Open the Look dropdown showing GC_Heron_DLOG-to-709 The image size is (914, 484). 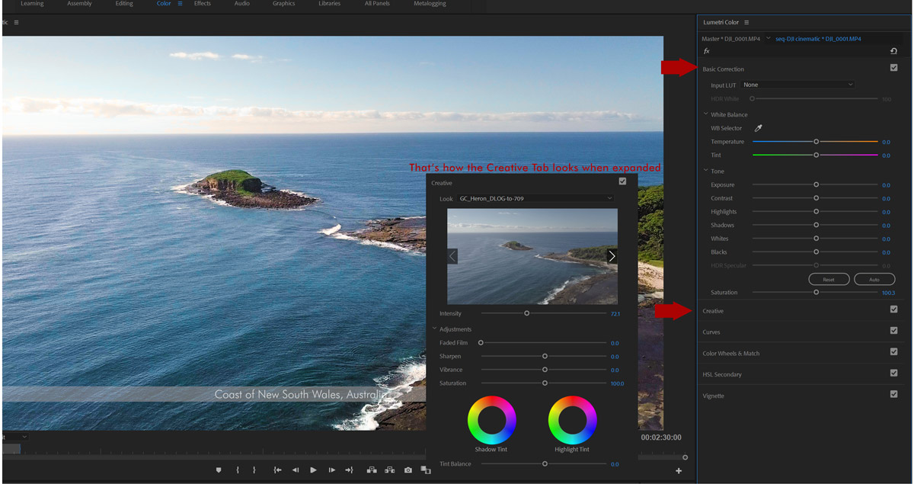coord(532,197)
